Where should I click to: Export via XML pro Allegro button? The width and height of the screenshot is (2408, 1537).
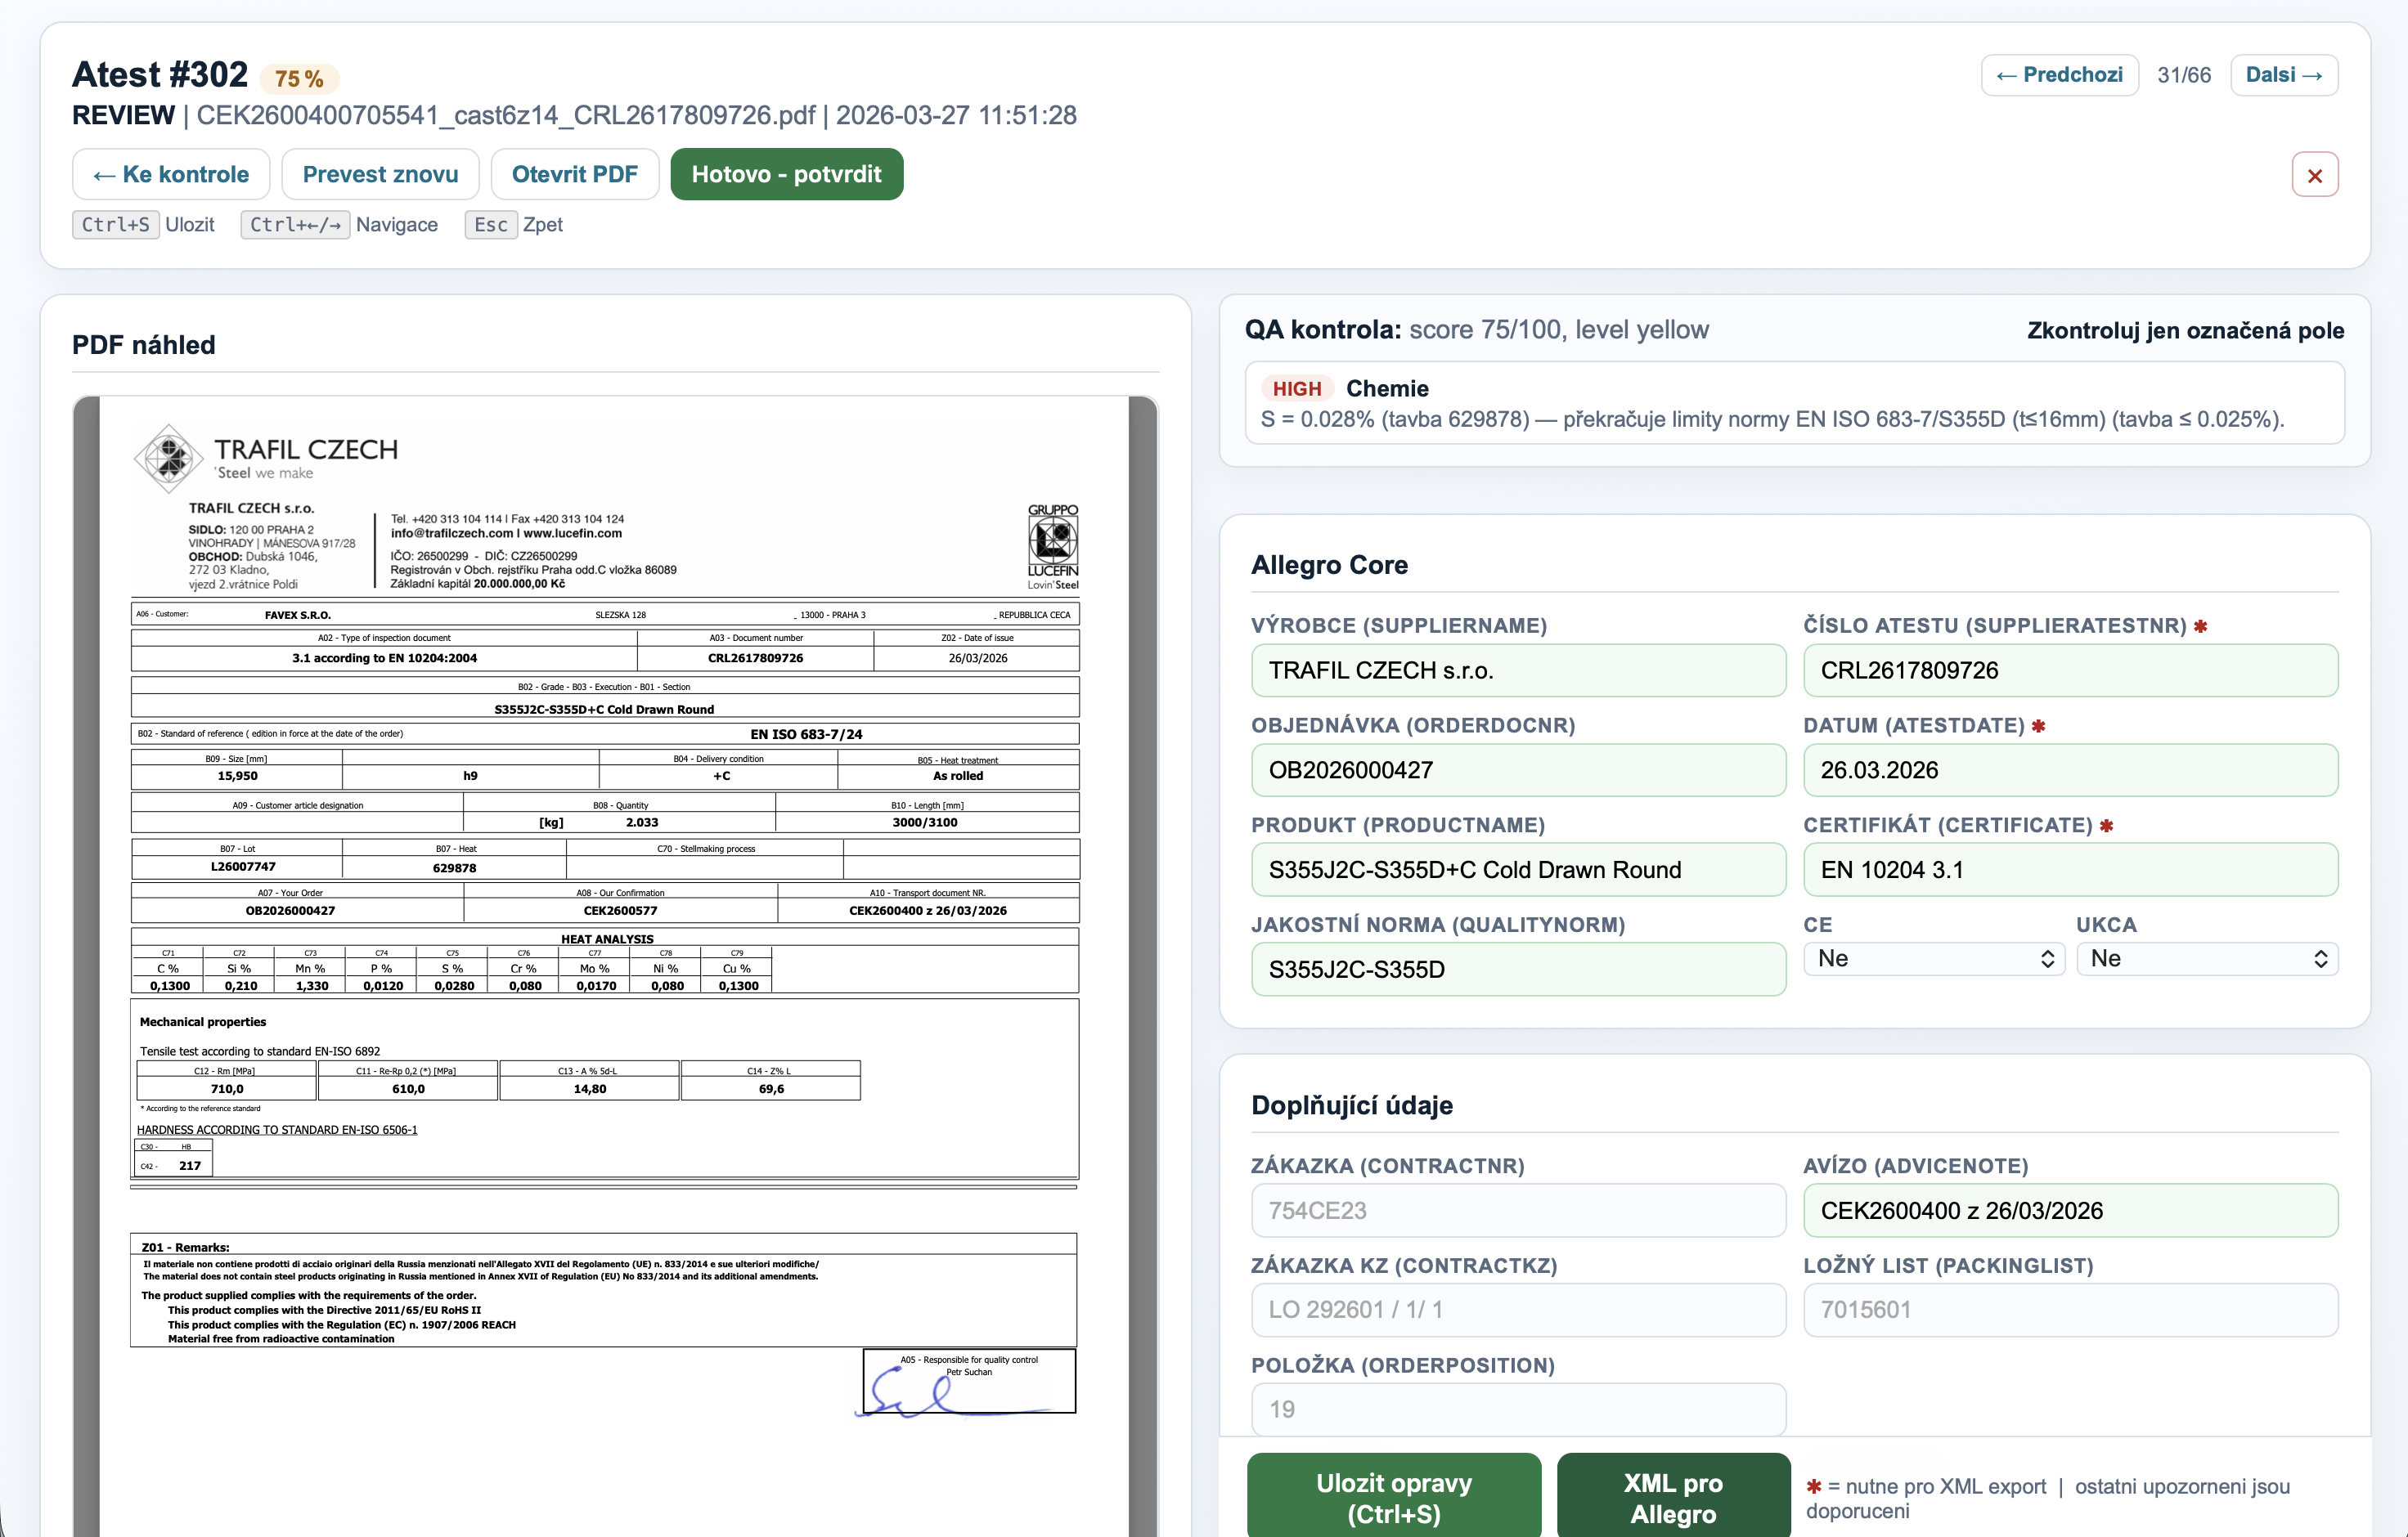[1672, 1496]
